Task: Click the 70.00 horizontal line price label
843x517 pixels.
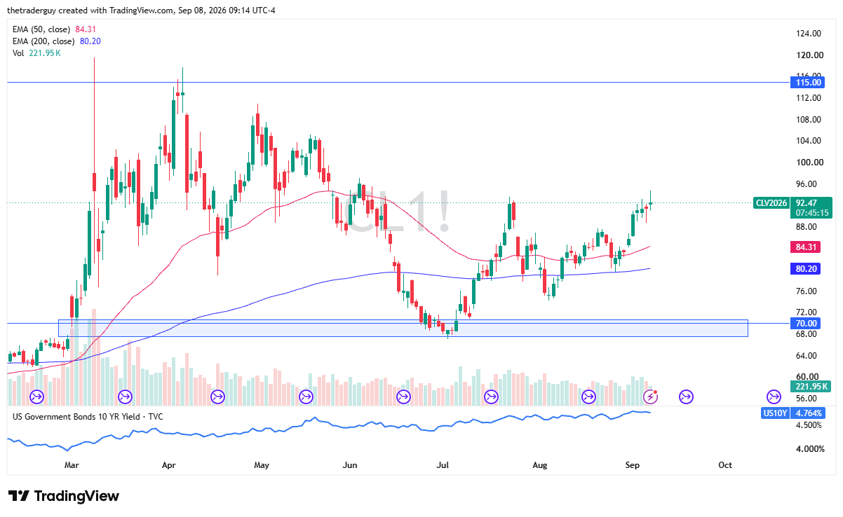Action: click(x=805, y=323)
